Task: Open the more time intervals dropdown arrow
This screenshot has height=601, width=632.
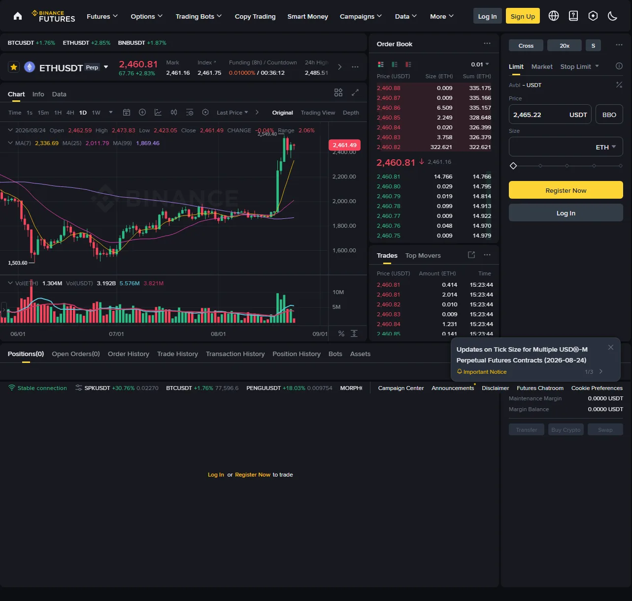Action: (111, 113)
